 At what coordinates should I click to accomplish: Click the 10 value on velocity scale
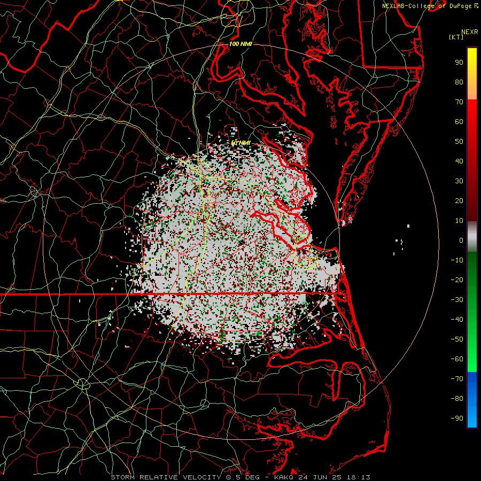459,221
